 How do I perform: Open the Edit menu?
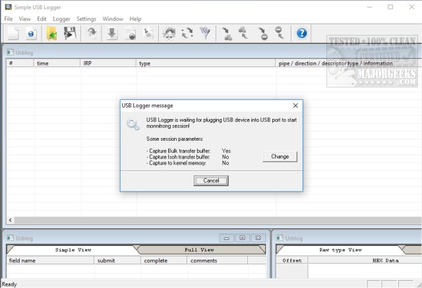coord(42,19)
